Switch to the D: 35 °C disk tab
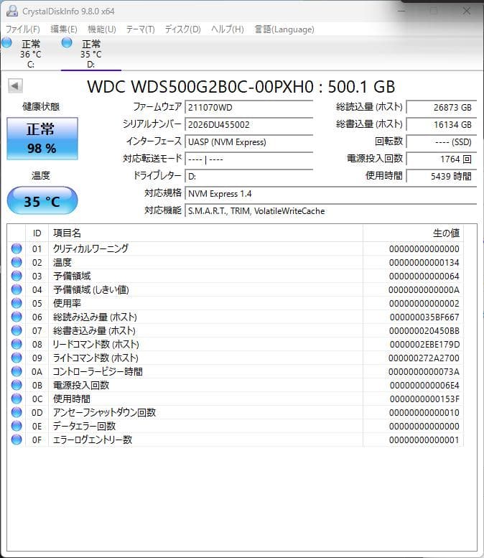This screenshot has height=558, width=484. tap(91, 54)
